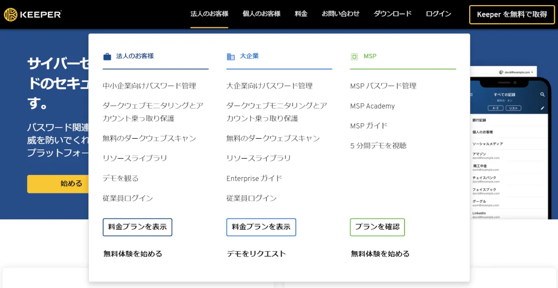The image size is (558, 288).
Task: Click the Keeper logo icon
Action: (x=11, y=14)
